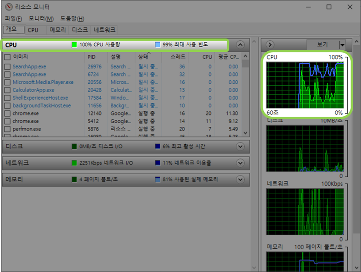
Task: Select the perfmon.exe process name
Action: coord(27,129)
